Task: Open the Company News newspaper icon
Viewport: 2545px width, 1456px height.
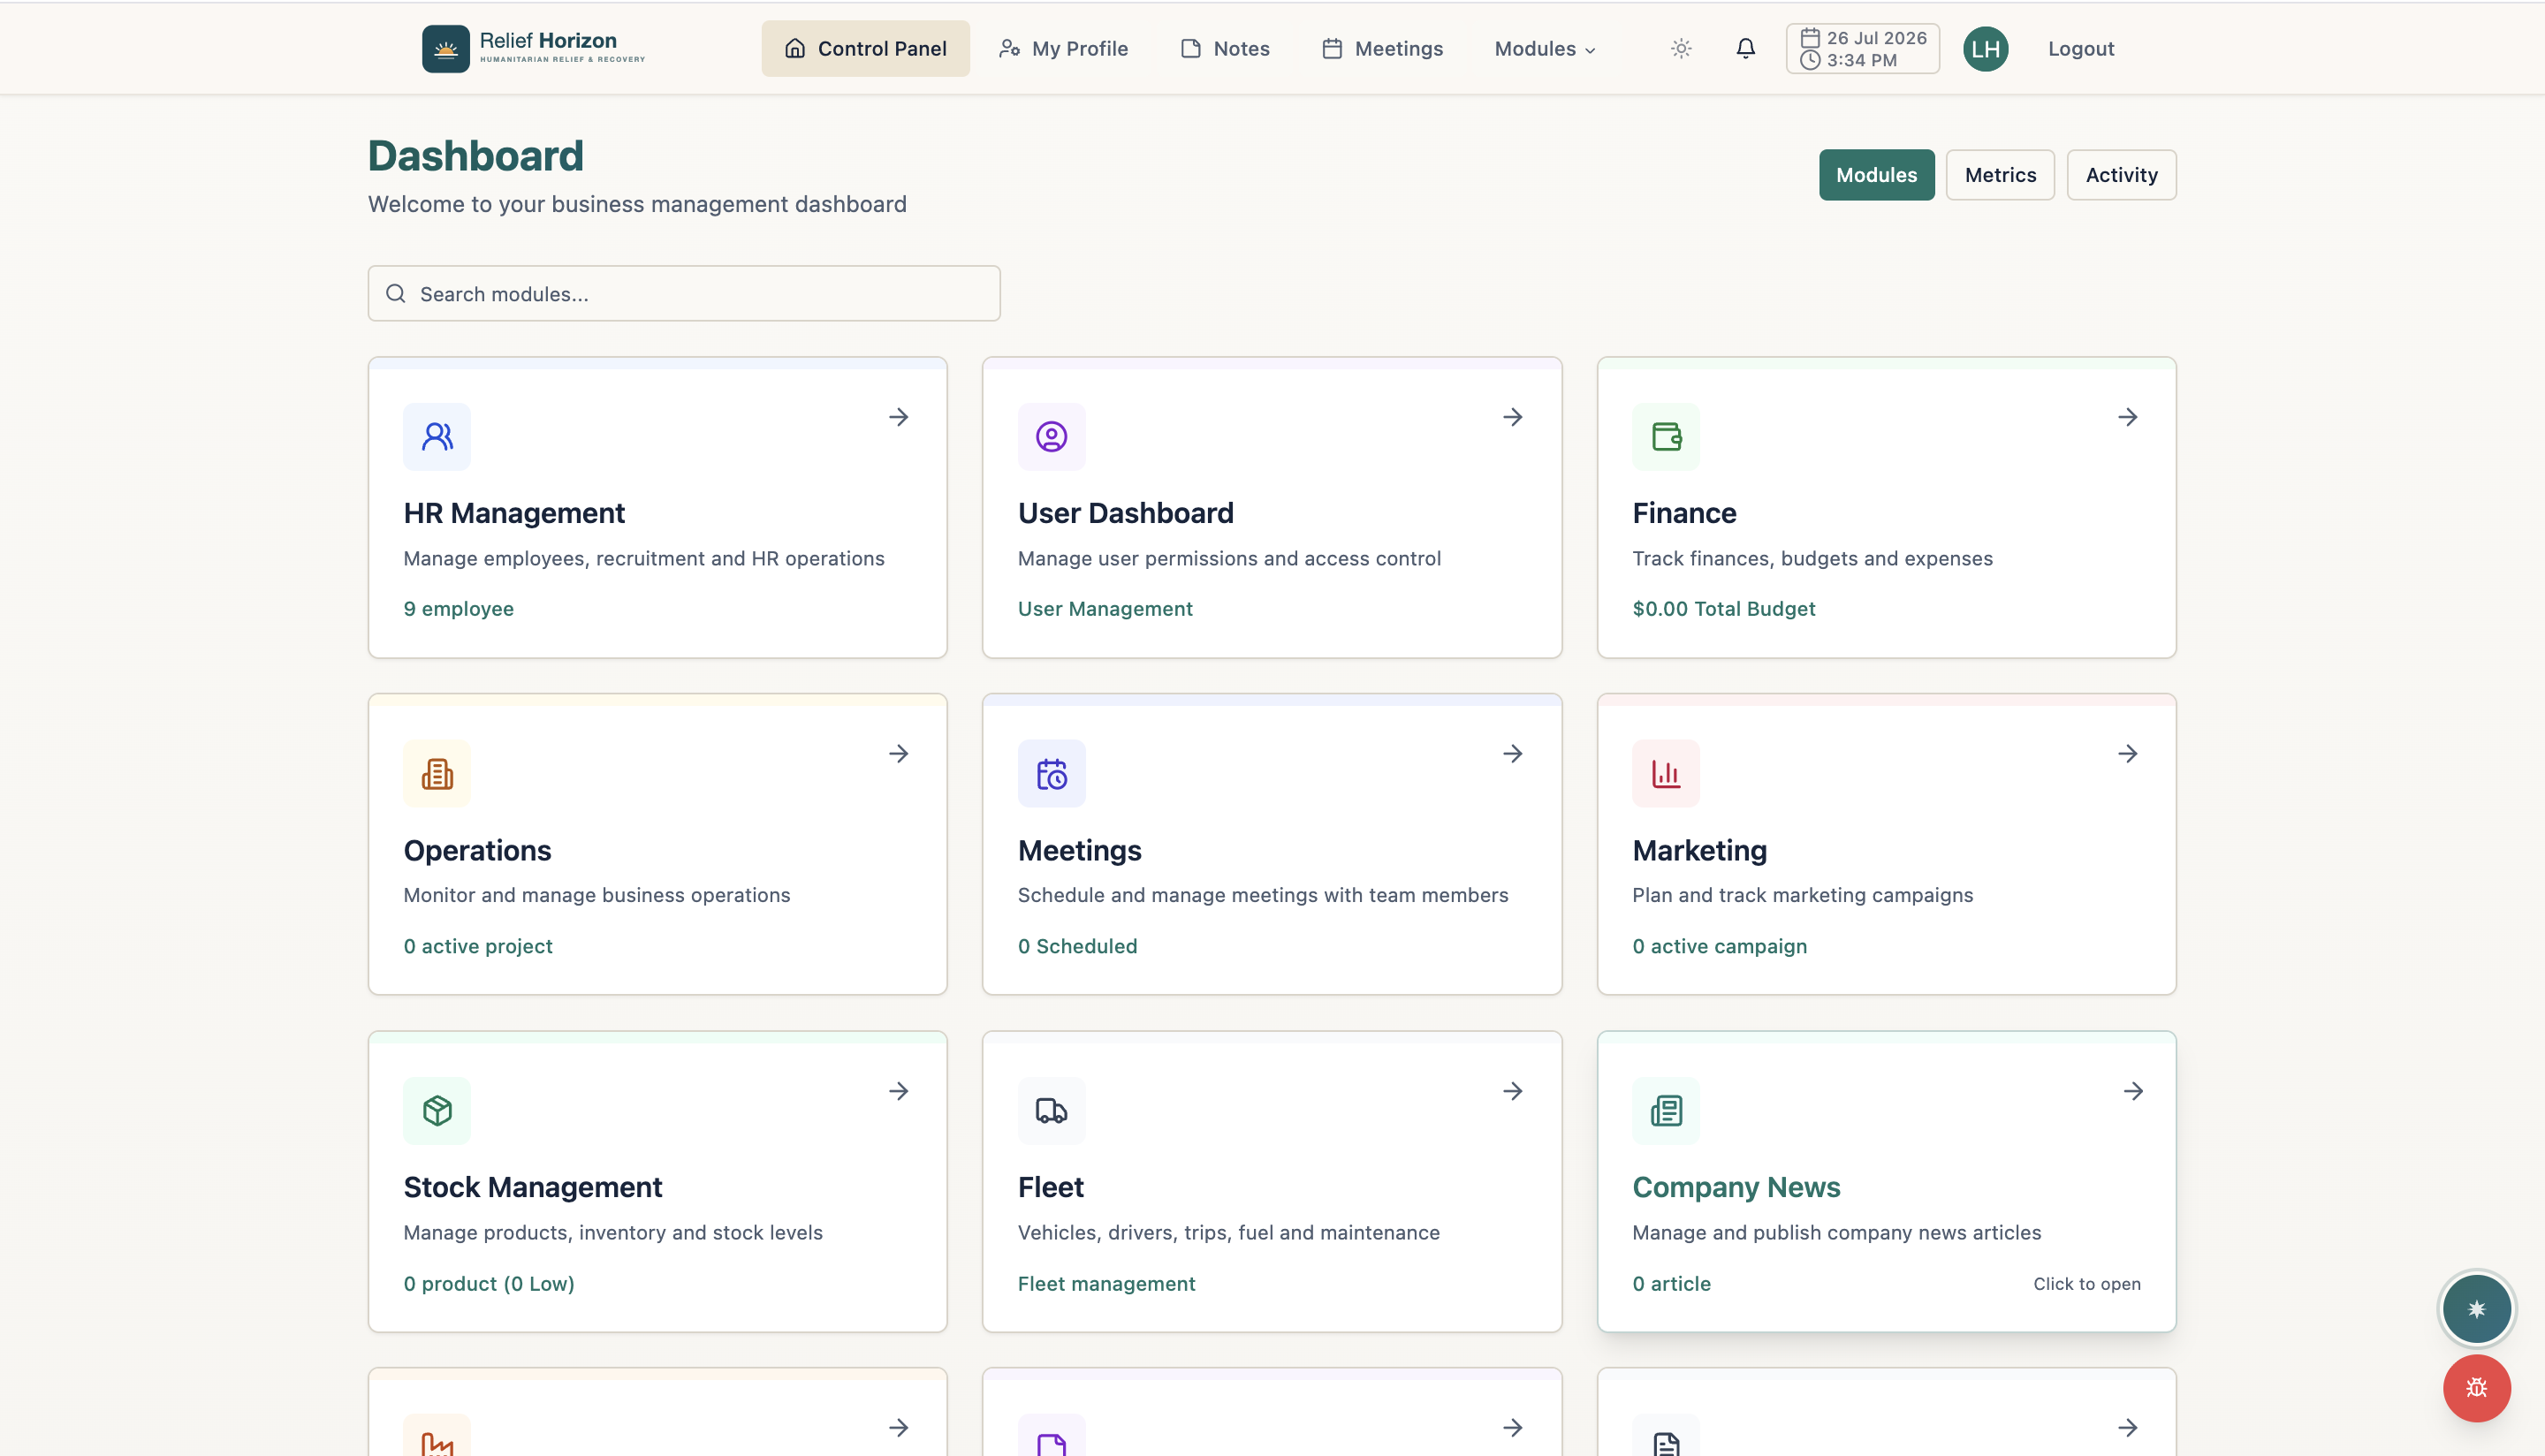Action: pyautogui.click(x=1666, y=1110)
